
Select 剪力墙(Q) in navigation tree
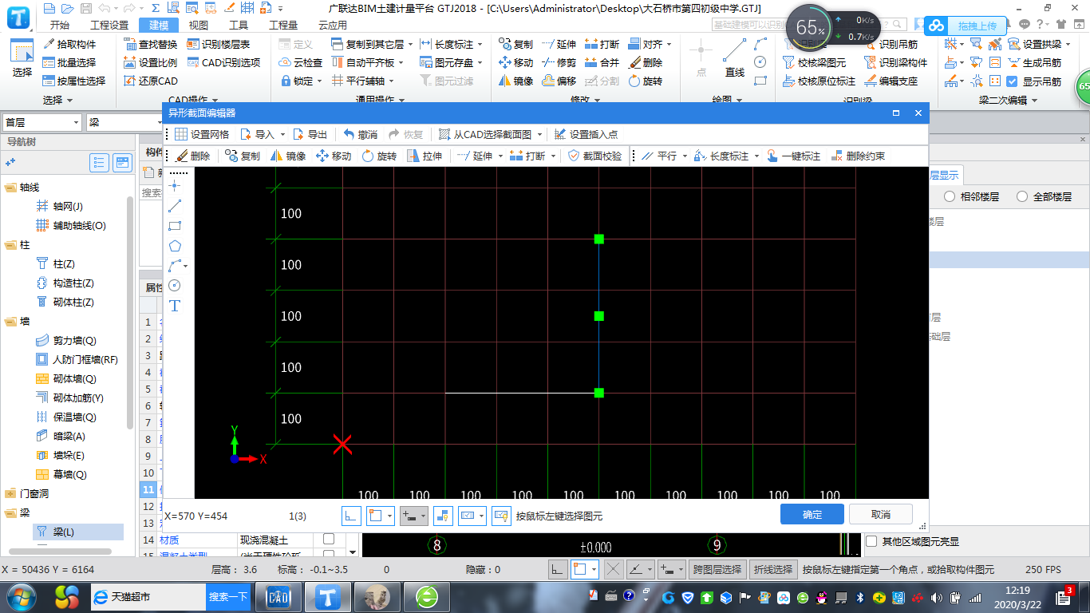coord(75,340)
